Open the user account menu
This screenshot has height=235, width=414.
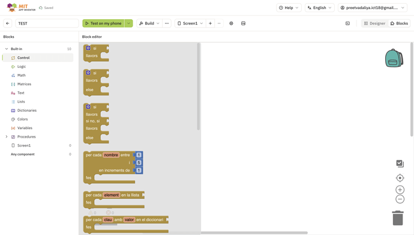[x=372, y=8]
